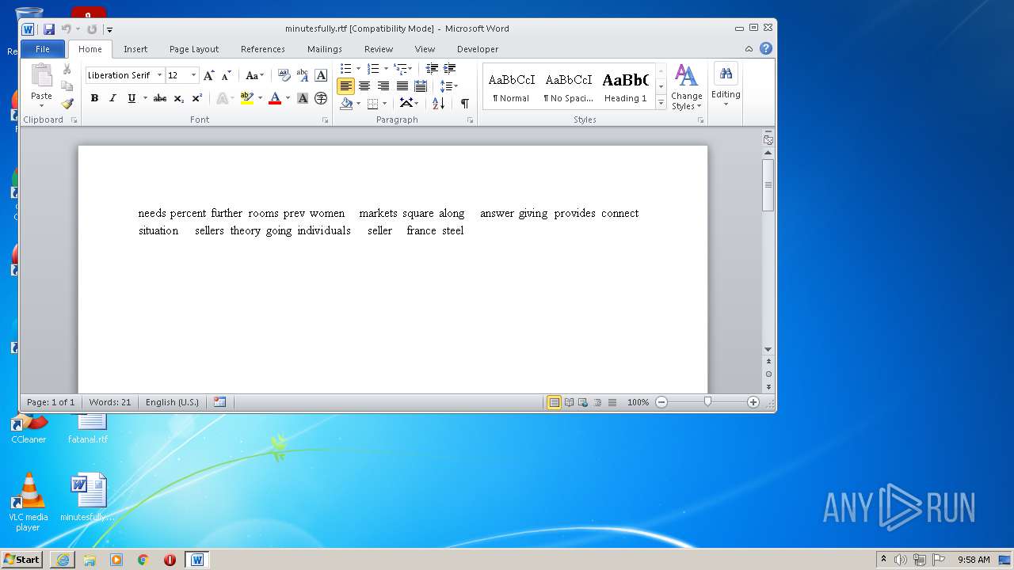Click the Windows Start button

click(x=22, y=560)
